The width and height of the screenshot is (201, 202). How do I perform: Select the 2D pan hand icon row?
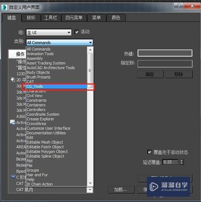coord(13,80)
